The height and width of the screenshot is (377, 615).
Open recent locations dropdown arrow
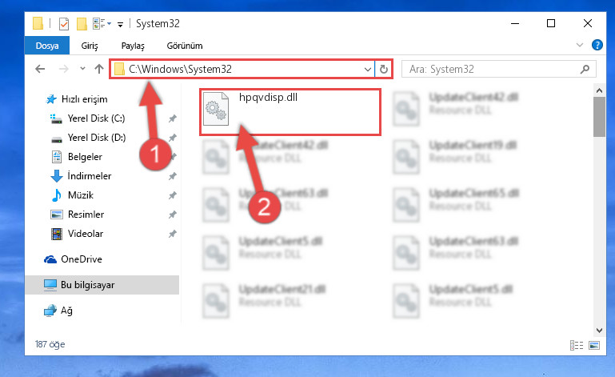click(82, 69)
